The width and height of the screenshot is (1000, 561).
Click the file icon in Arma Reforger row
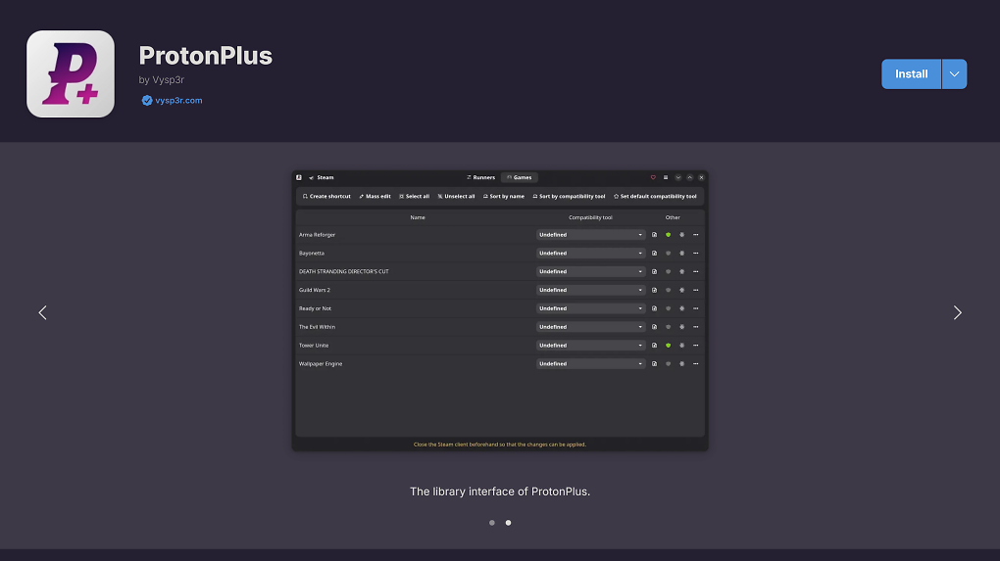pos(654,235)
